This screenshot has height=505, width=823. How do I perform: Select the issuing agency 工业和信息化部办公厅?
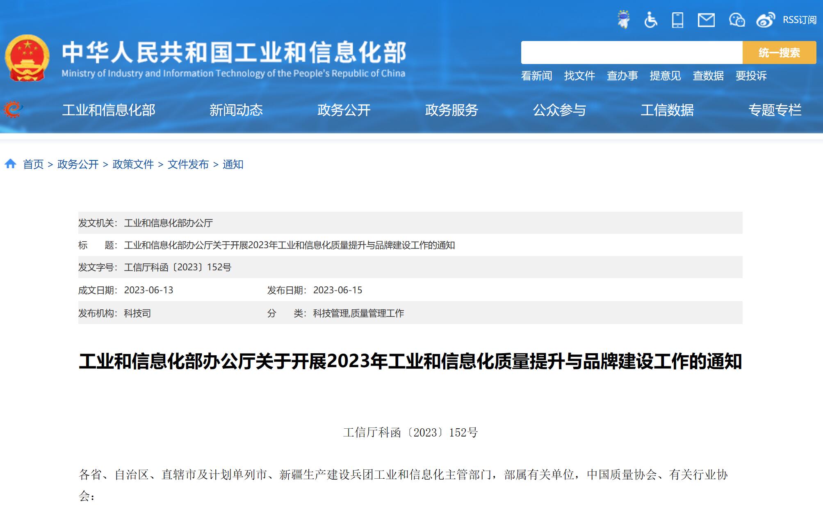point(169,223)
